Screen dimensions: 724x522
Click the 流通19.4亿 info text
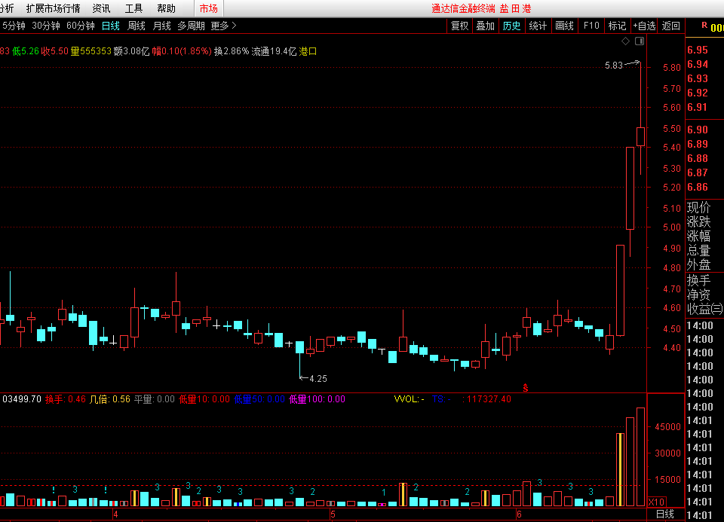click(x=274, y=51)
